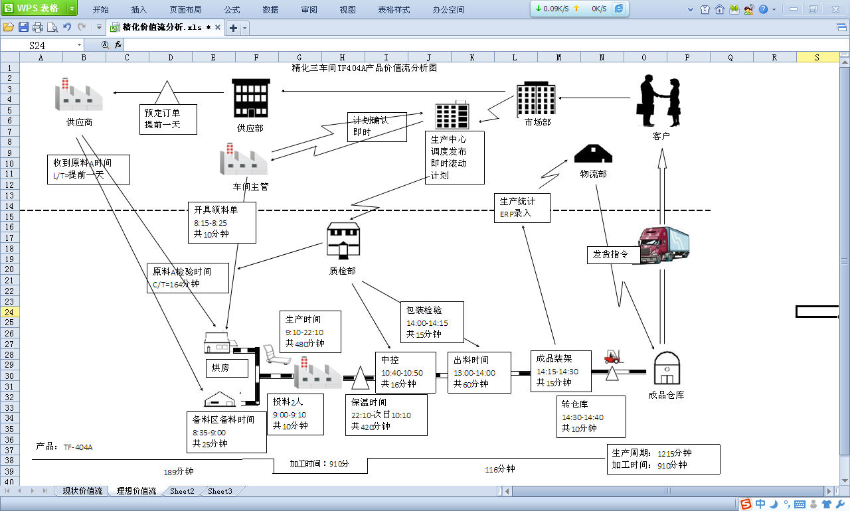Open the help question mark icon
The width and height of the screenshot is (850, 511).
[x=763, y=9]
